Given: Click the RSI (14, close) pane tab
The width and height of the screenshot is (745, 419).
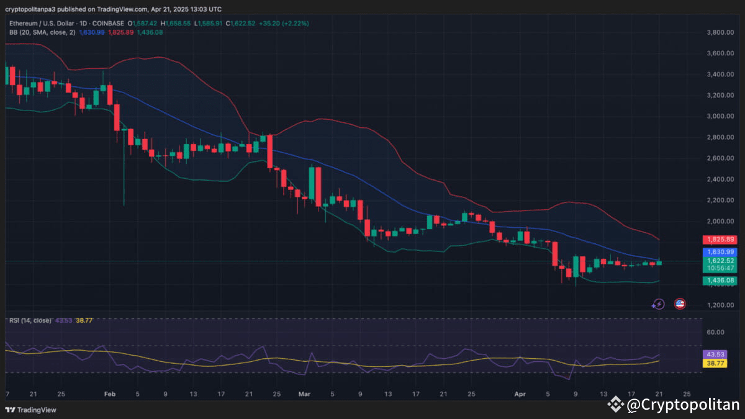Looking at the screenshot, I should [x=30, y=320].
